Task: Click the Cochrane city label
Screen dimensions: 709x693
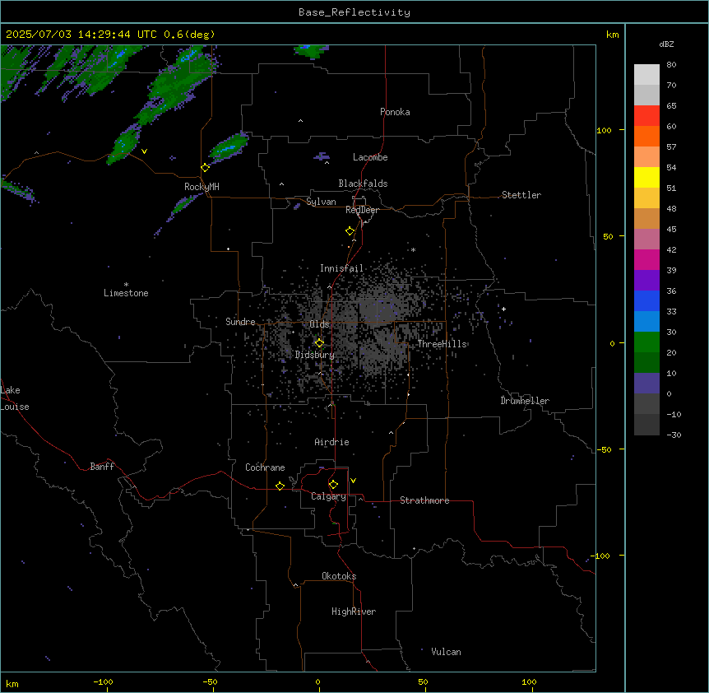Action: click(265, 467)
